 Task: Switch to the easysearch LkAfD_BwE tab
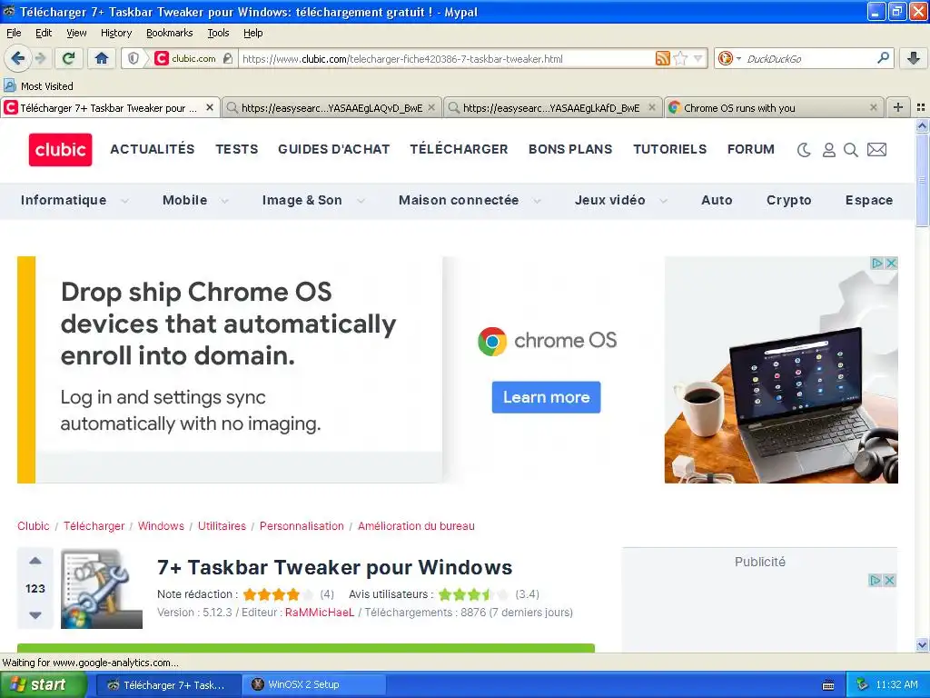553,108
